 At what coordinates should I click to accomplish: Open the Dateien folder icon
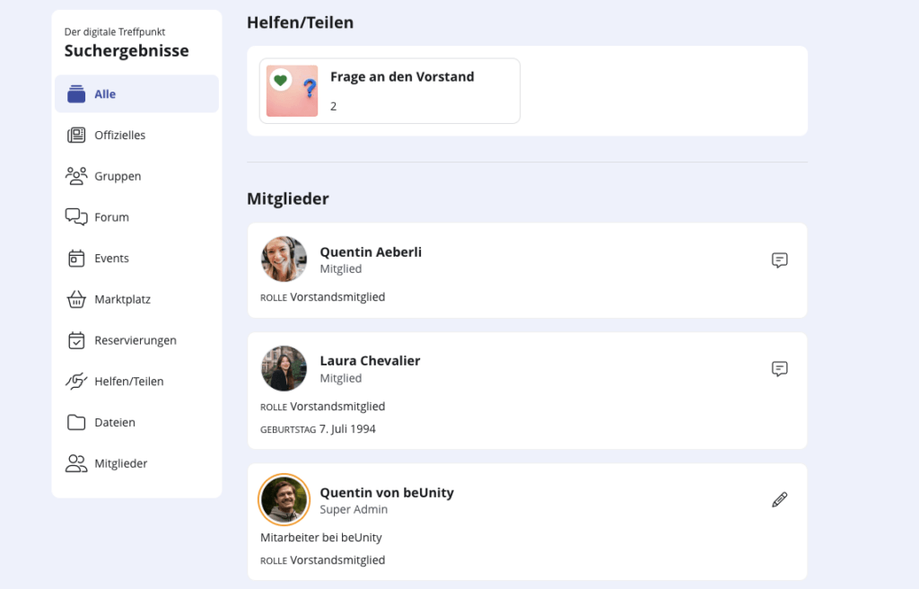pyautogui.click(x=76, y=422)
